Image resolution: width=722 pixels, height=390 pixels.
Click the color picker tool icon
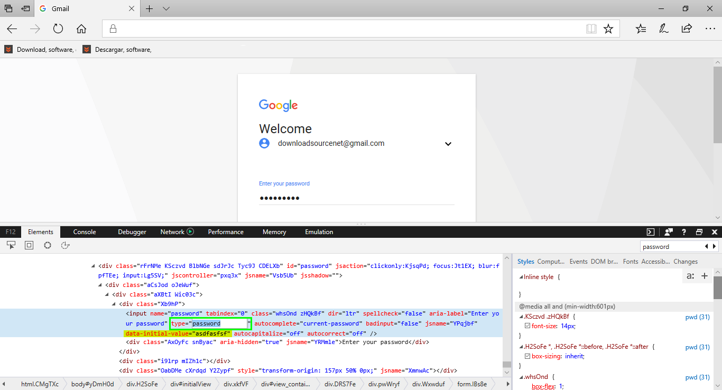48,245
